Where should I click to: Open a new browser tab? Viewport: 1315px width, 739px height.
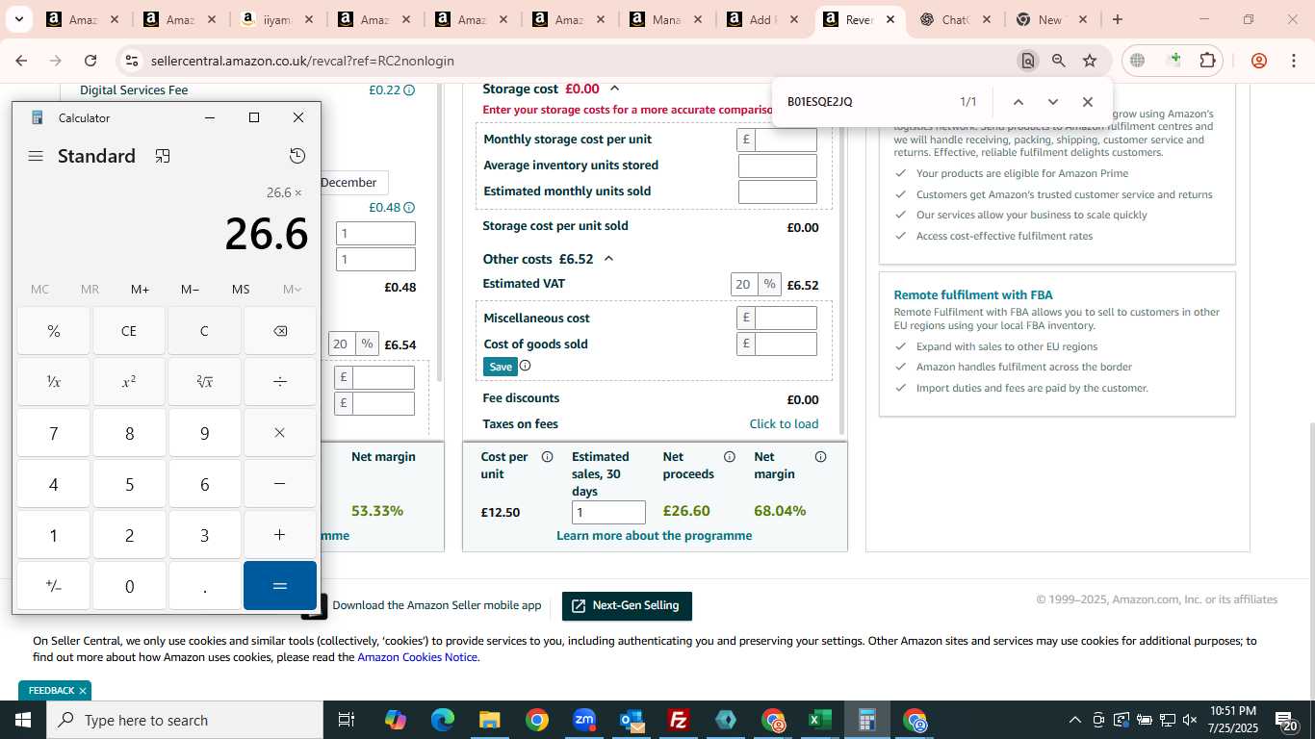tap(1118, 19)
